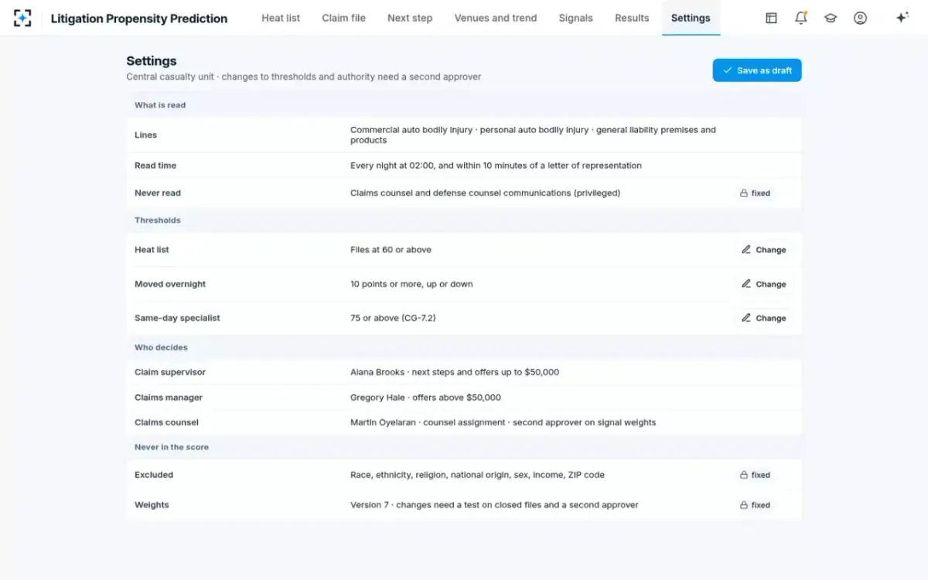Click the lock icon in Excluded row
Viewport: 928px width, 580px height.
pyautogui.click(x=744, y=475)
